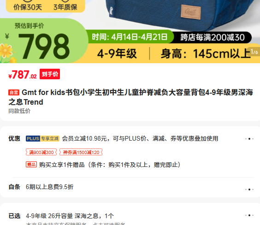Image resolution: width=260 pixels, height=225 pixels.
Task: Click the PLUS 专享立减 badge
Action: coord(42,138)
